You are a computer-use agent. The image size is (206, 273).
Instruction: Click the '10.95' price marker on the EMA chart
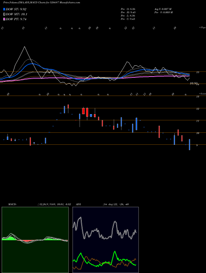tap(194, 84)
